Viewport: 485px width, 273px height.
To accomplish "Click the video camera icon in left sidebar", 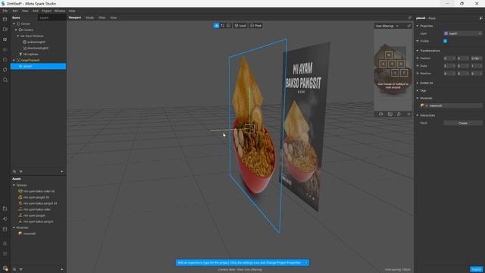I will tap(5, 29).
